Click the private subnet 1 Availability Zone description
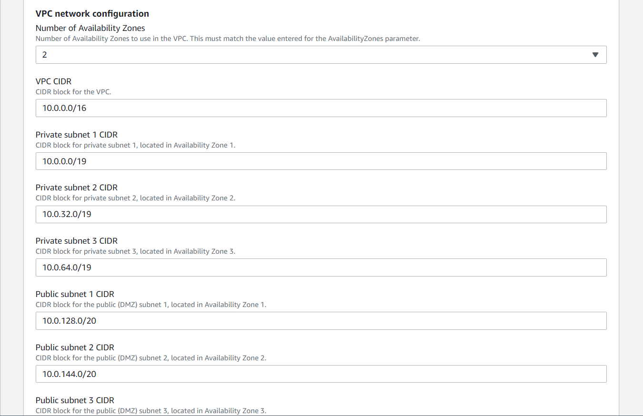 point(135,145)
